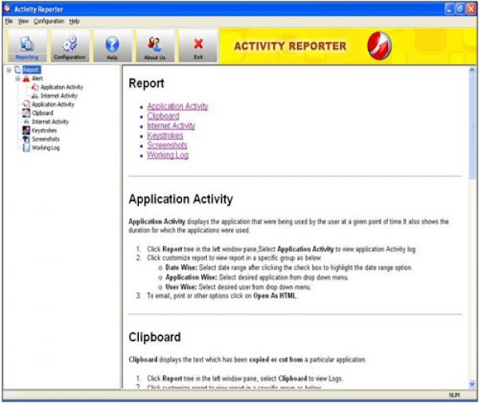This screenshot has width=479, height=403.
Task: Select Screenshots tree item
Action: [46, 139]
